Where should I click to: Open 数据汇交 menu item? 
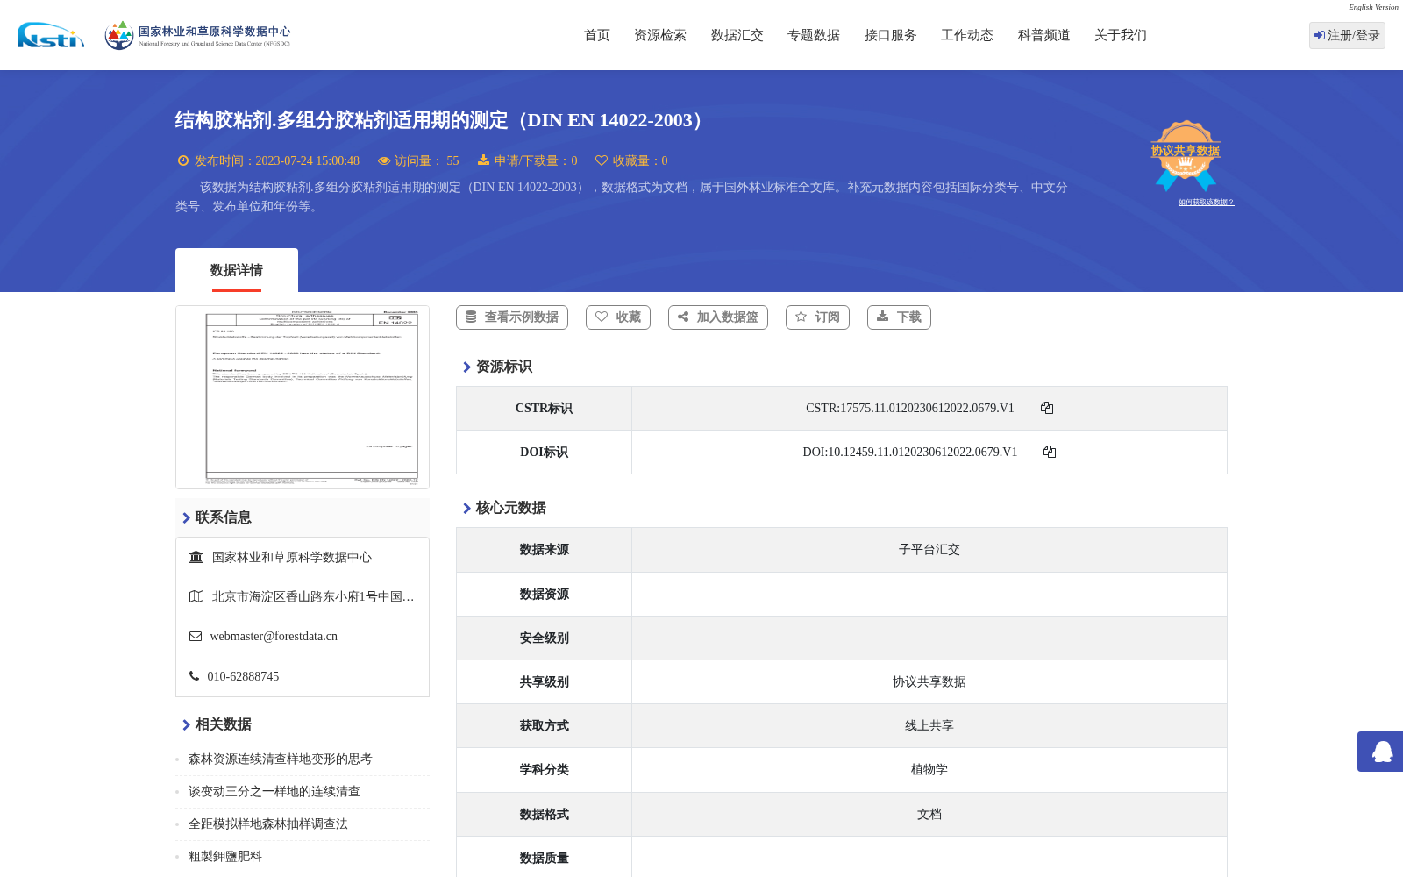coord(737,35)
